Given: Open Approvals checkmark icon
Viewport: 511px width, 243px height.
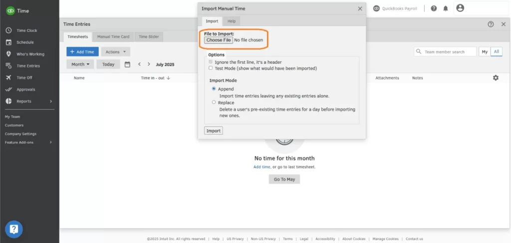Looking at the screenshot, I should pyautogui.click(x=9, y=89).
